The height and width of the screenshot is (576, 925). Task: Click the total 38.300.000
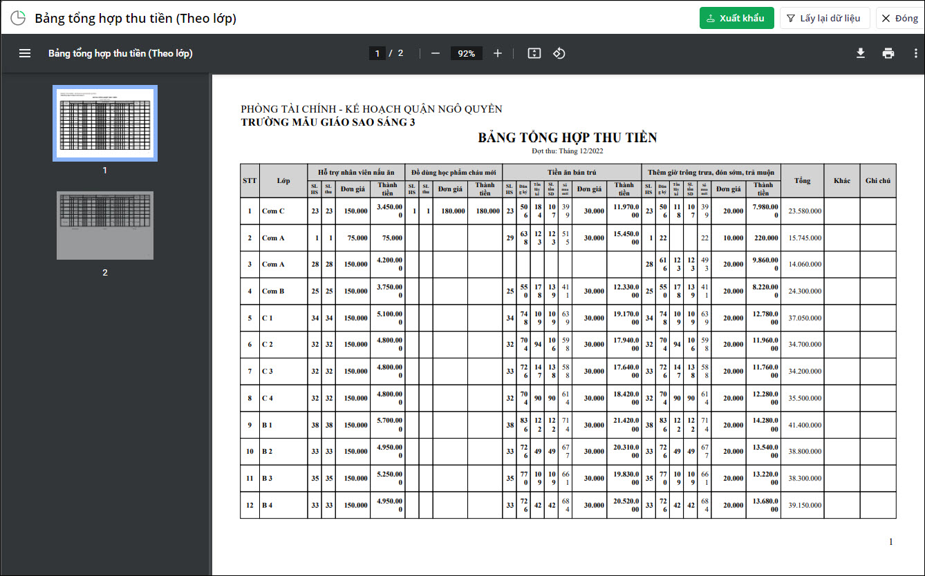click(805, 478)
